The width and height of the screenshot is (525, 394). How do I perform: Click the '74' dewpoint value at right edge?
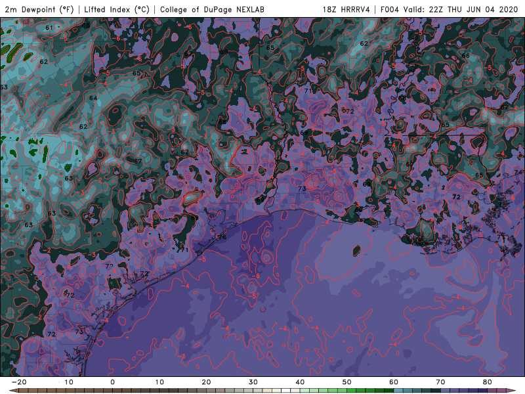click(518, 172)
